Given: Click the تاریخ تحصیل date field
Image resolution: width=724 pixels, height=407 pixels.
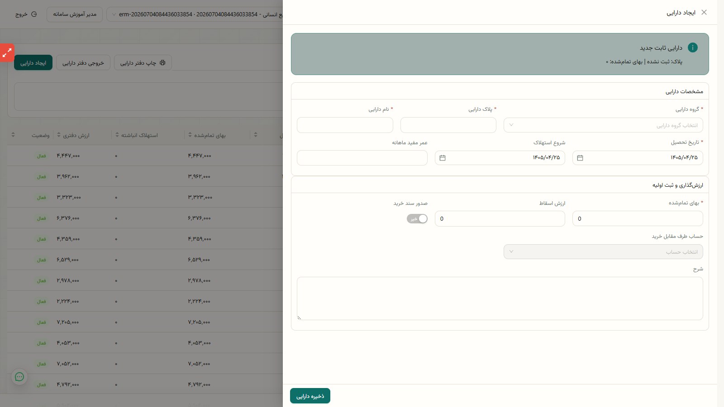Looking at the screenshot, I should (x=638, y=158).
